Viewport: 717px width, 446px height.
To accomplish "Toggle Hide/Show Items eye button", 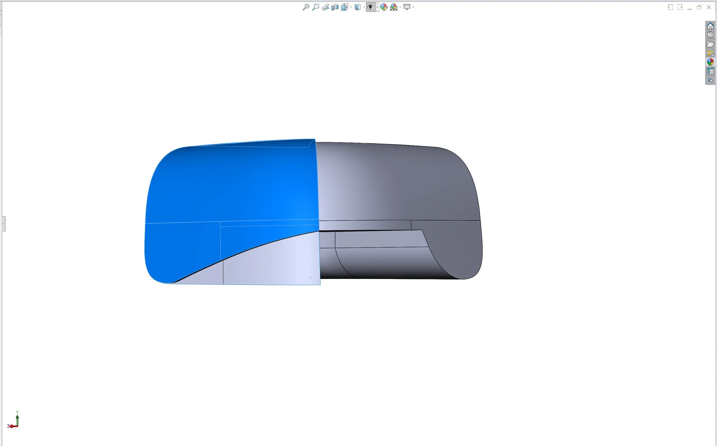I will coord(371,7).
